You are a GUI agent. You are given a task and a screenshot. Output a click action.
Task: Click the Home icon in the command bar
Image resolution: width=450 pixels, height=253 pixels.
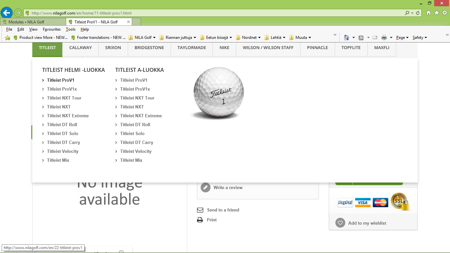346,38
